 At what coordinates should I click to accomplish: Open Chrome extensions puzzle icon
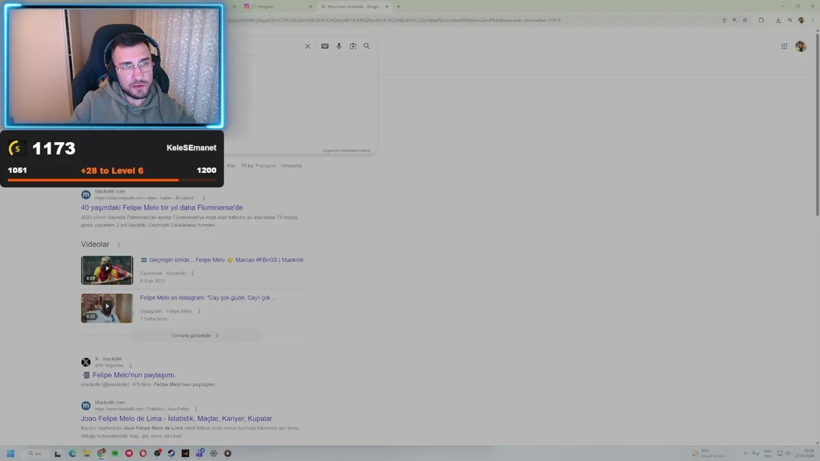pos(761,20)
